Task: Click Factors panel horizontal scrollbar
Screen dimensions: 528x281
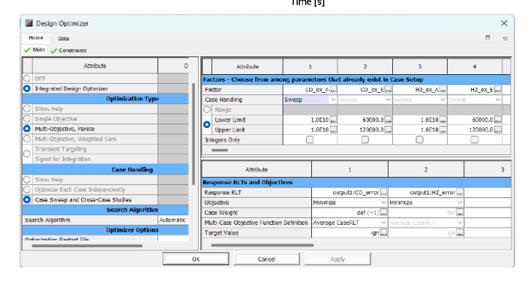Action: [x=220, y=150]
